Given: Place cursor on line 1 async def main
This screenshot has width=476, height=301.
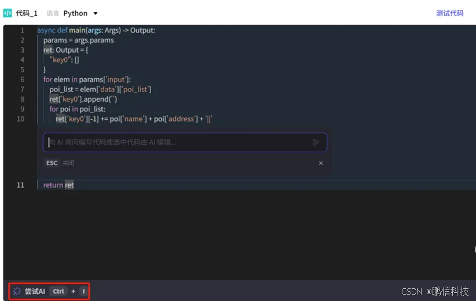Looking at the screenshot, I should (96, 30).
